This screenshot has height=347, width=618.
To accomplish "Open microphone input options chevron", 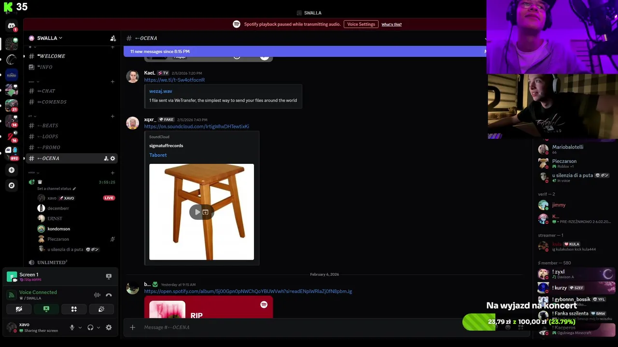I will tap(80, 327).
